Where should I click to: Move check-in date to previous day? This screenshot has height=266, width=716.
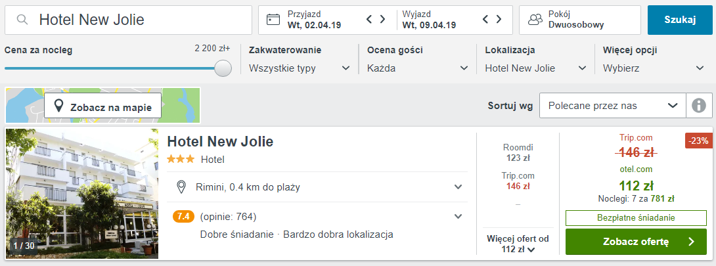point(370,19)
